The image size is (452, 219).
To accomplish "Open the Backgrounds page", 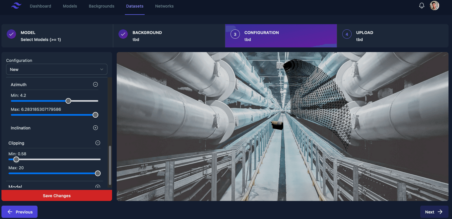I will pyautogui.click(x=101, y=6).
